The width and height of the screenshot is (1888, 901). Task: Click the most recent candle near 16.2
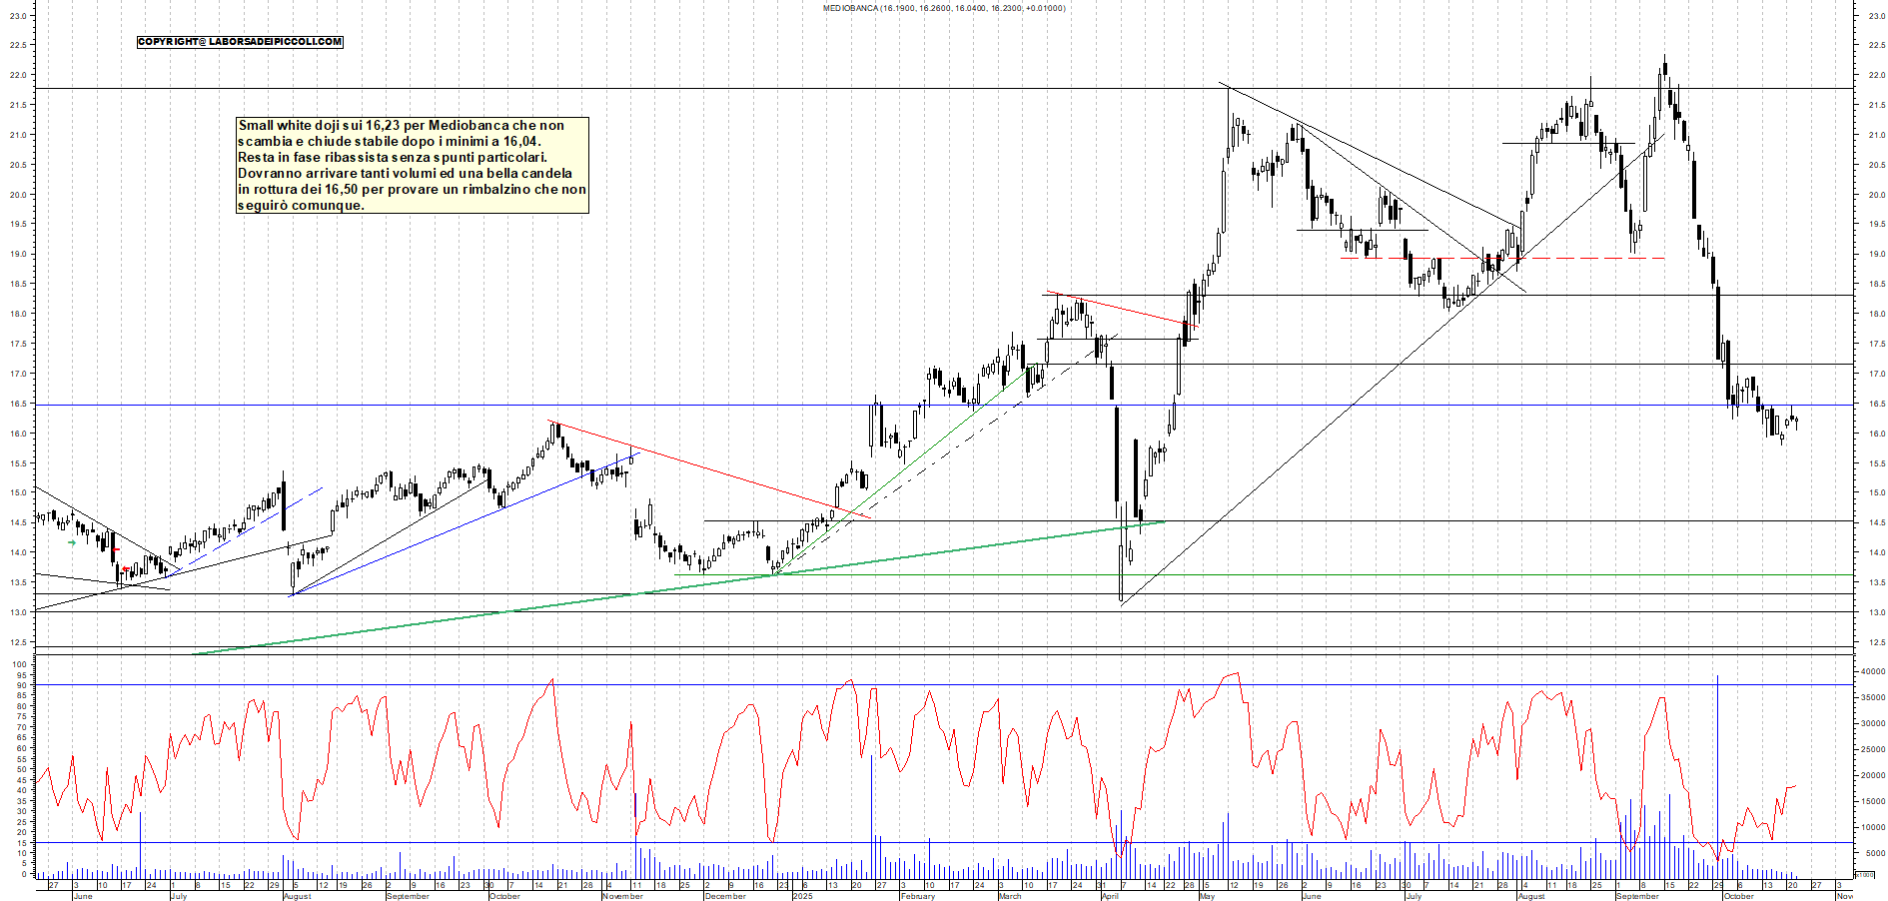click(x=1796, y=423)
